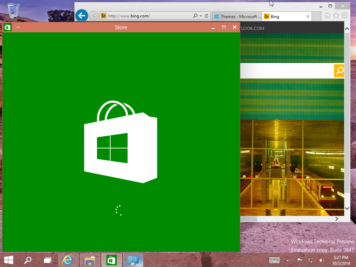Image resolution: width=356 pixels, height=267 pixels.
Task: Click the browser vertical scroll-up arrow
Action: [347, 29]
